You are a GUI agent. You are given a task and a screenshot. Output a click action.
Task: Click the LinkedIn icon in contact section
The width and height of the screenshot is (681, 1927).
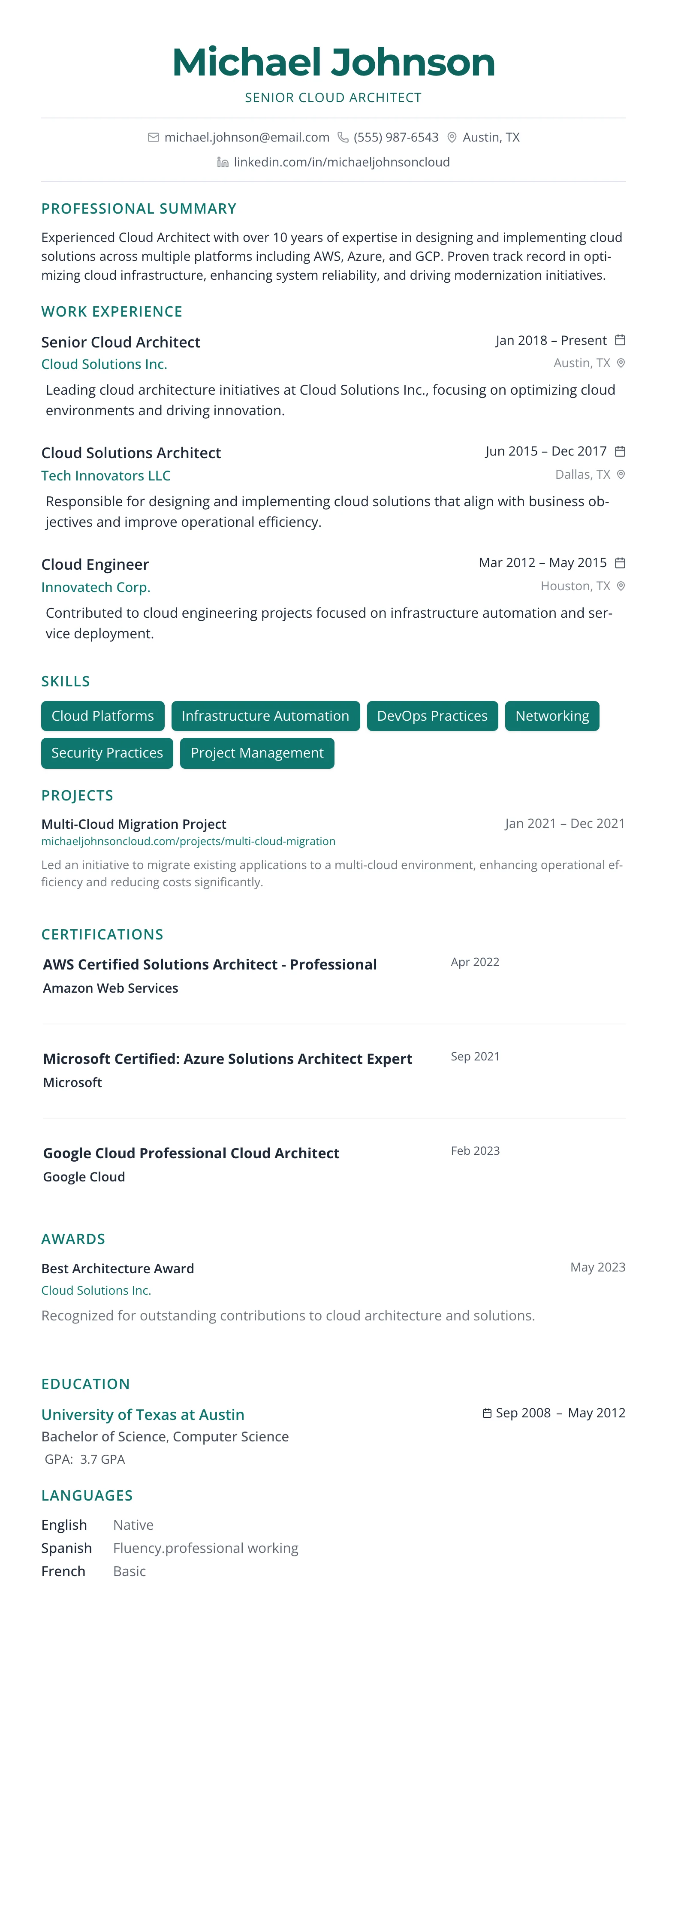pyautogui.click(x=223, y=162)
